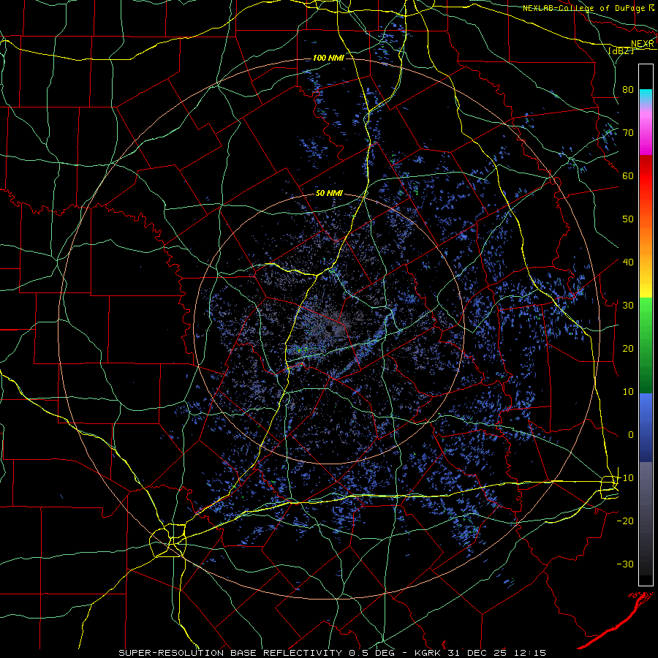Click the "100 NMI" range ring label
This screenshot has height=658, width=658.
328,58
